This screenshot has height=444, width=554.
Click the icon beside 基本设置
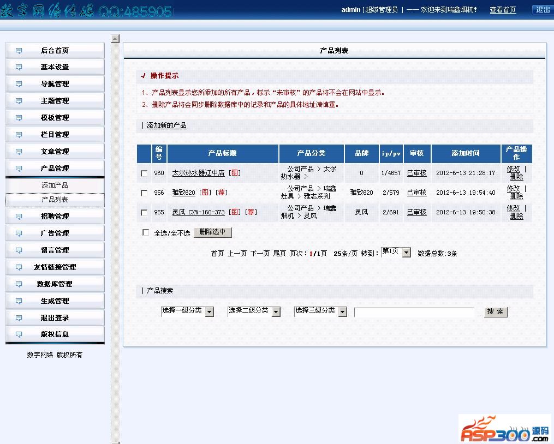tap(19, 67)
